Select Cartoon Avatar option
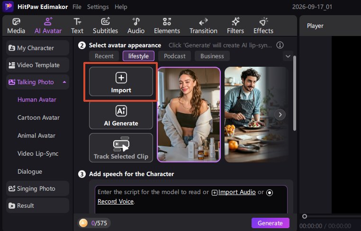The width and height of the screenshot is (361, 231). pyautogui.click(x=38, y=117)
